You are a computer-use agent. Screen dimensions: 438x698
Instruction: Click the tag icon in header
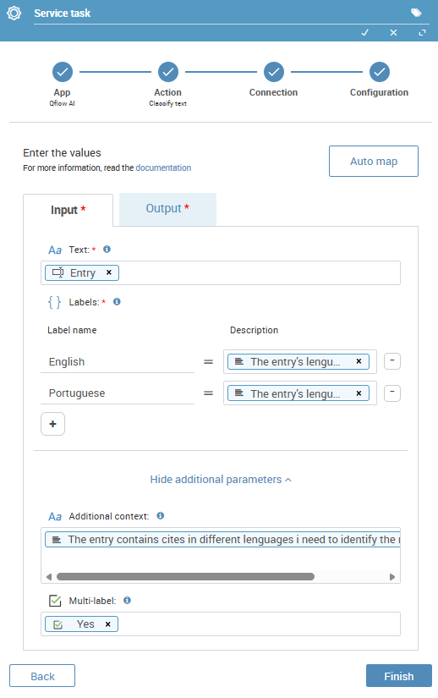416,13
